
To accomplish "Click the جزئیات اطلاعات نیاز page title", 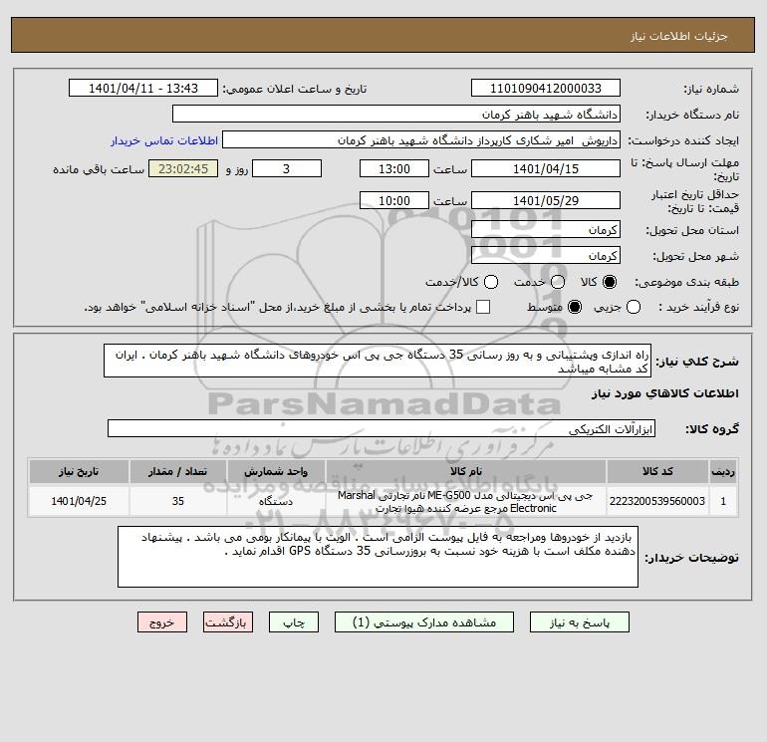I will coord(679,36).
